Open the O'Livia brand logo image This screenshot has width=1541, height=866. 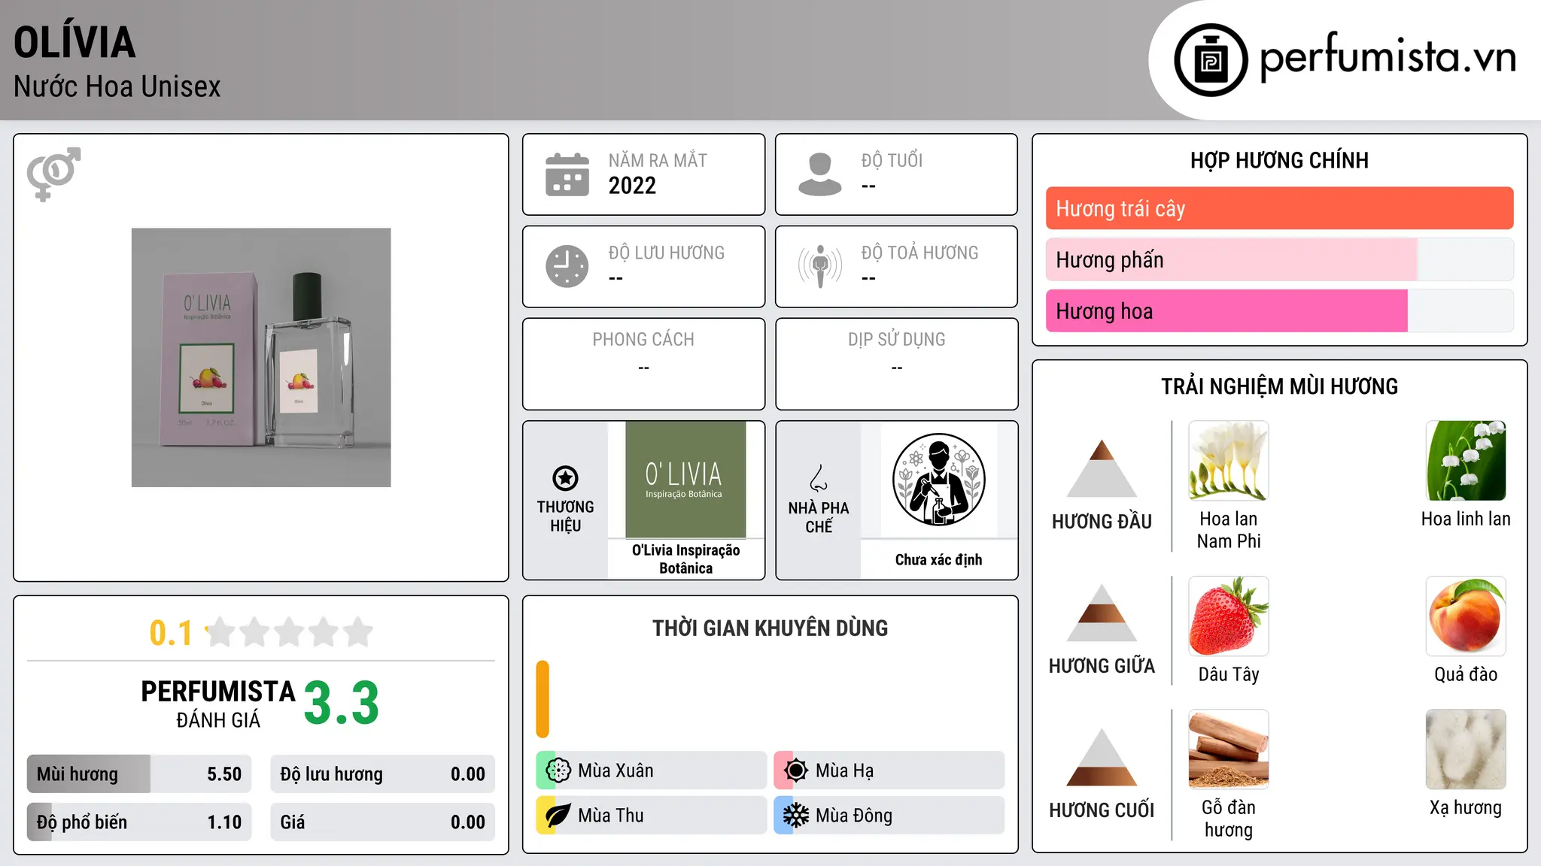(685, 480)
